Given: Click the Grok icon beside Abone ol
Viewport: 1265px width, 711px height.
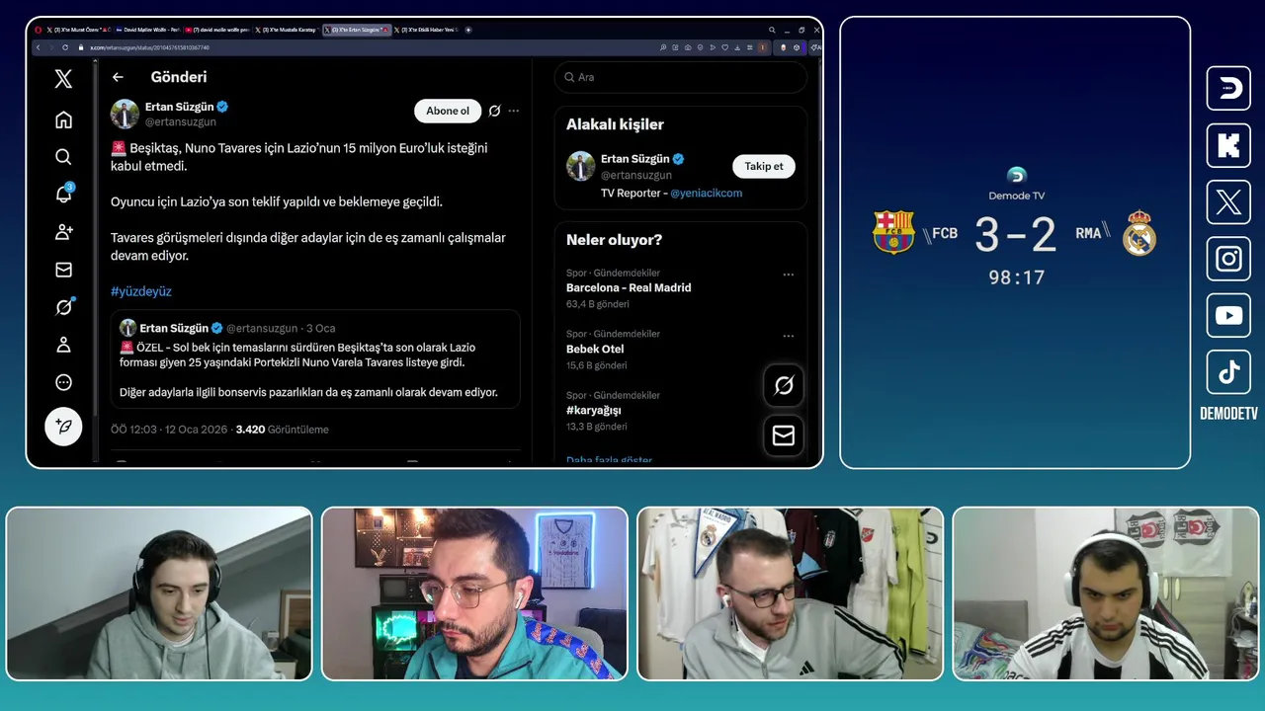Looking at the screenshot, I should pos(494,111).
